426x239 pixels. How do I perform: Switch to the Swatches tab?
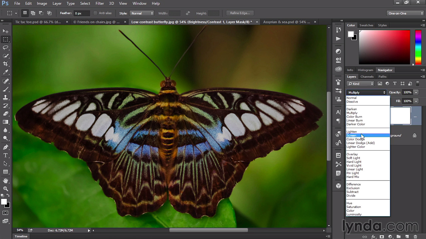pyautogui.click(x=366, y=25)
